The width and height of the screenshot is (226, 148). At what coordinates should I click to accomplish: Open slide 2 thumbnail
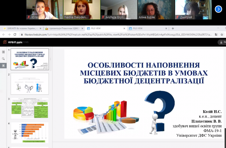tap(30, 84)
